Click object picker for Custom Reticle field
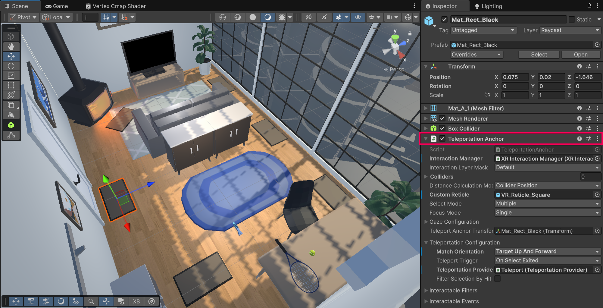603x308 pixels. pyautogui.click(x=597, y=195)
